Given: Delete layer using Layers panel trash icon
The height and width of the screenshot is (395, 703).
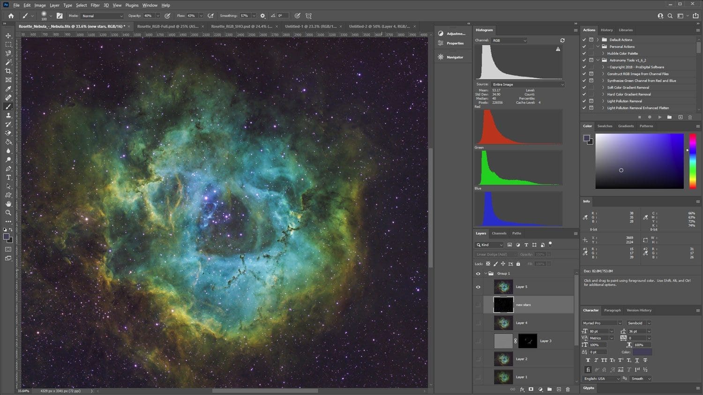Looking at the screenshot, I should [x=568, y=389].
